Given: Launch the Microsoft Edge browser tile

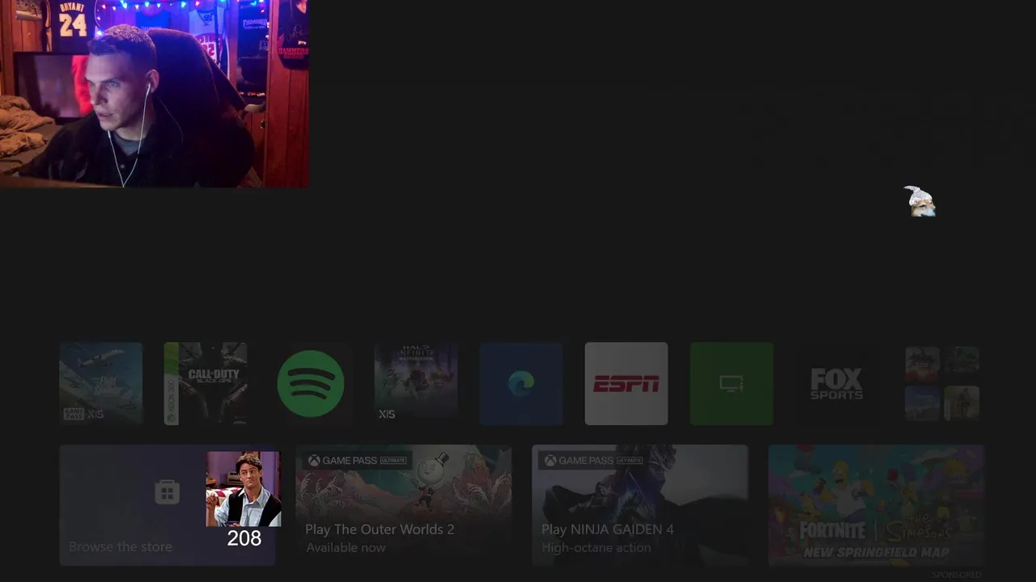Looking at the screenshot, I should point(521,383).
